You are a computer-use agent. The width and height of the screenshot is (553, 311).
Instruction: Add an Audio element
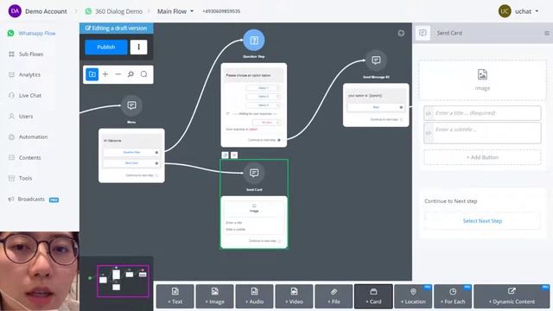pos(254,296)
